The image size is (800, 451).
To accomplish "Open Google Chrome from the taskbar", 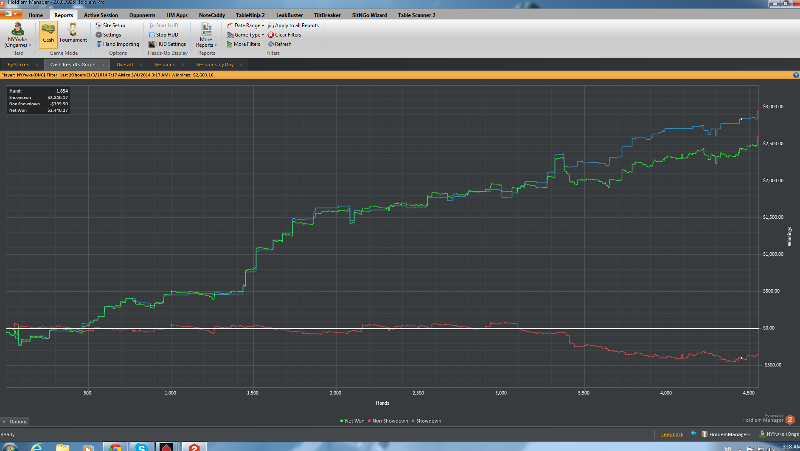I will (x=115, y=447).
